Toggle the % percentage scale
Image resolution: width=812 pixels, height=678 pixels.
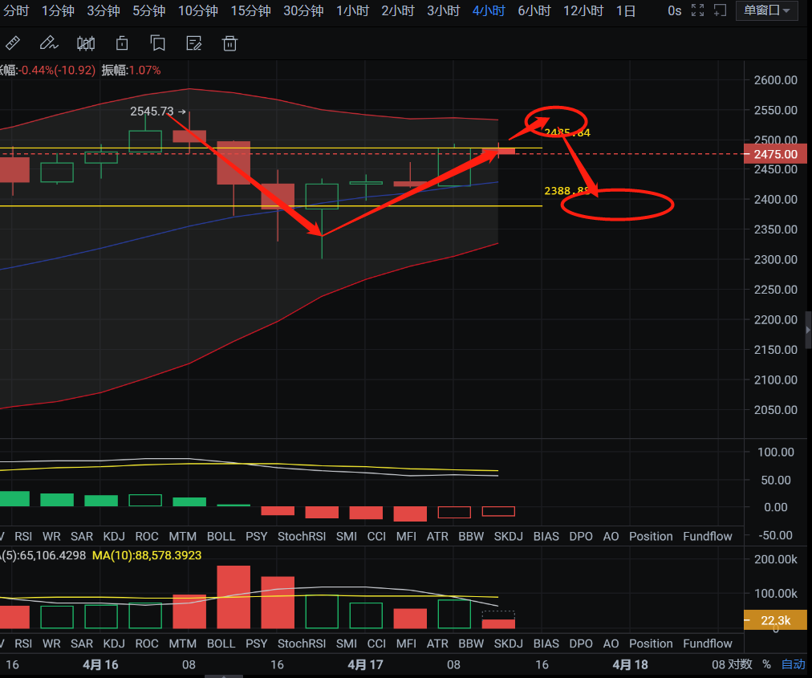pyautogui.click(x=766, y=664)
